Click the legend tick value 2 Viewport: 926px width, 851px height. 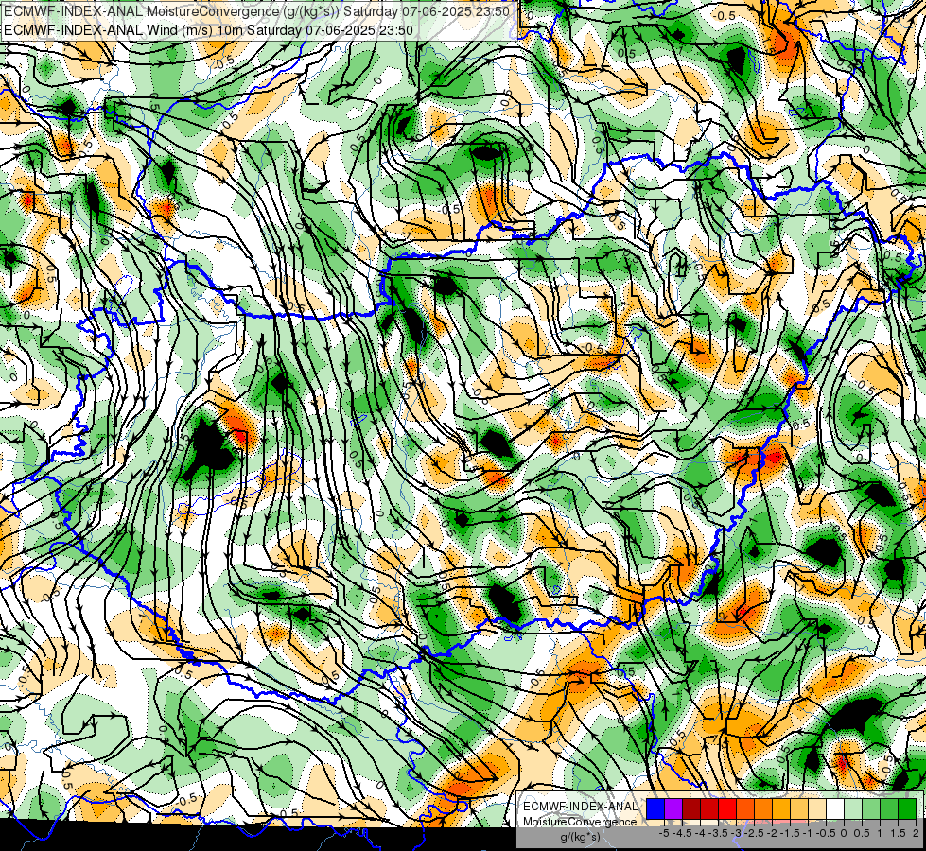tap(916, 833)
